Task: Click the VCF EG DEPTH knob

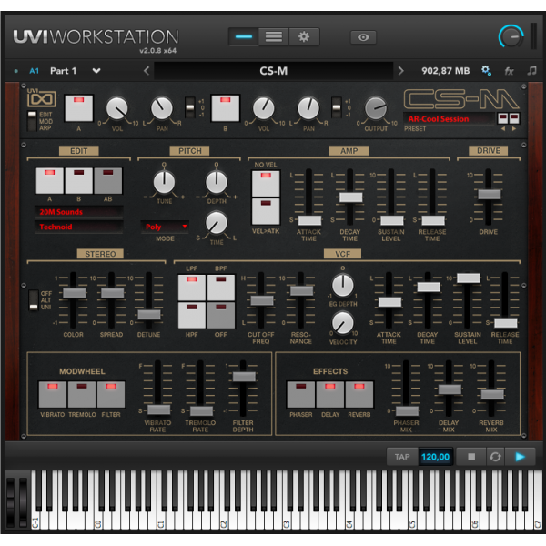Action: click(x=343, y=285)
